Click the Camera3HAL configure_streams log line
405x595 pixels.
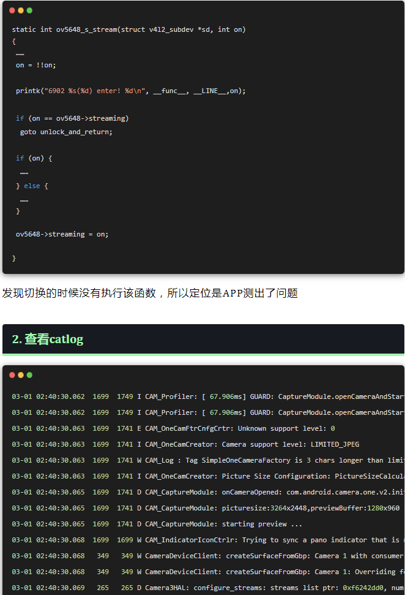coord(208,588)
